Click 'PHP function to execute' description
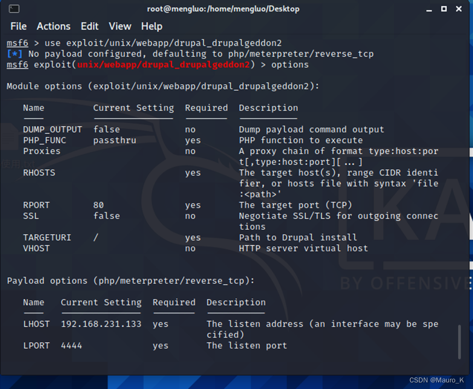The height and width of the screenshot is (389, 473). (x=301, y=140)
